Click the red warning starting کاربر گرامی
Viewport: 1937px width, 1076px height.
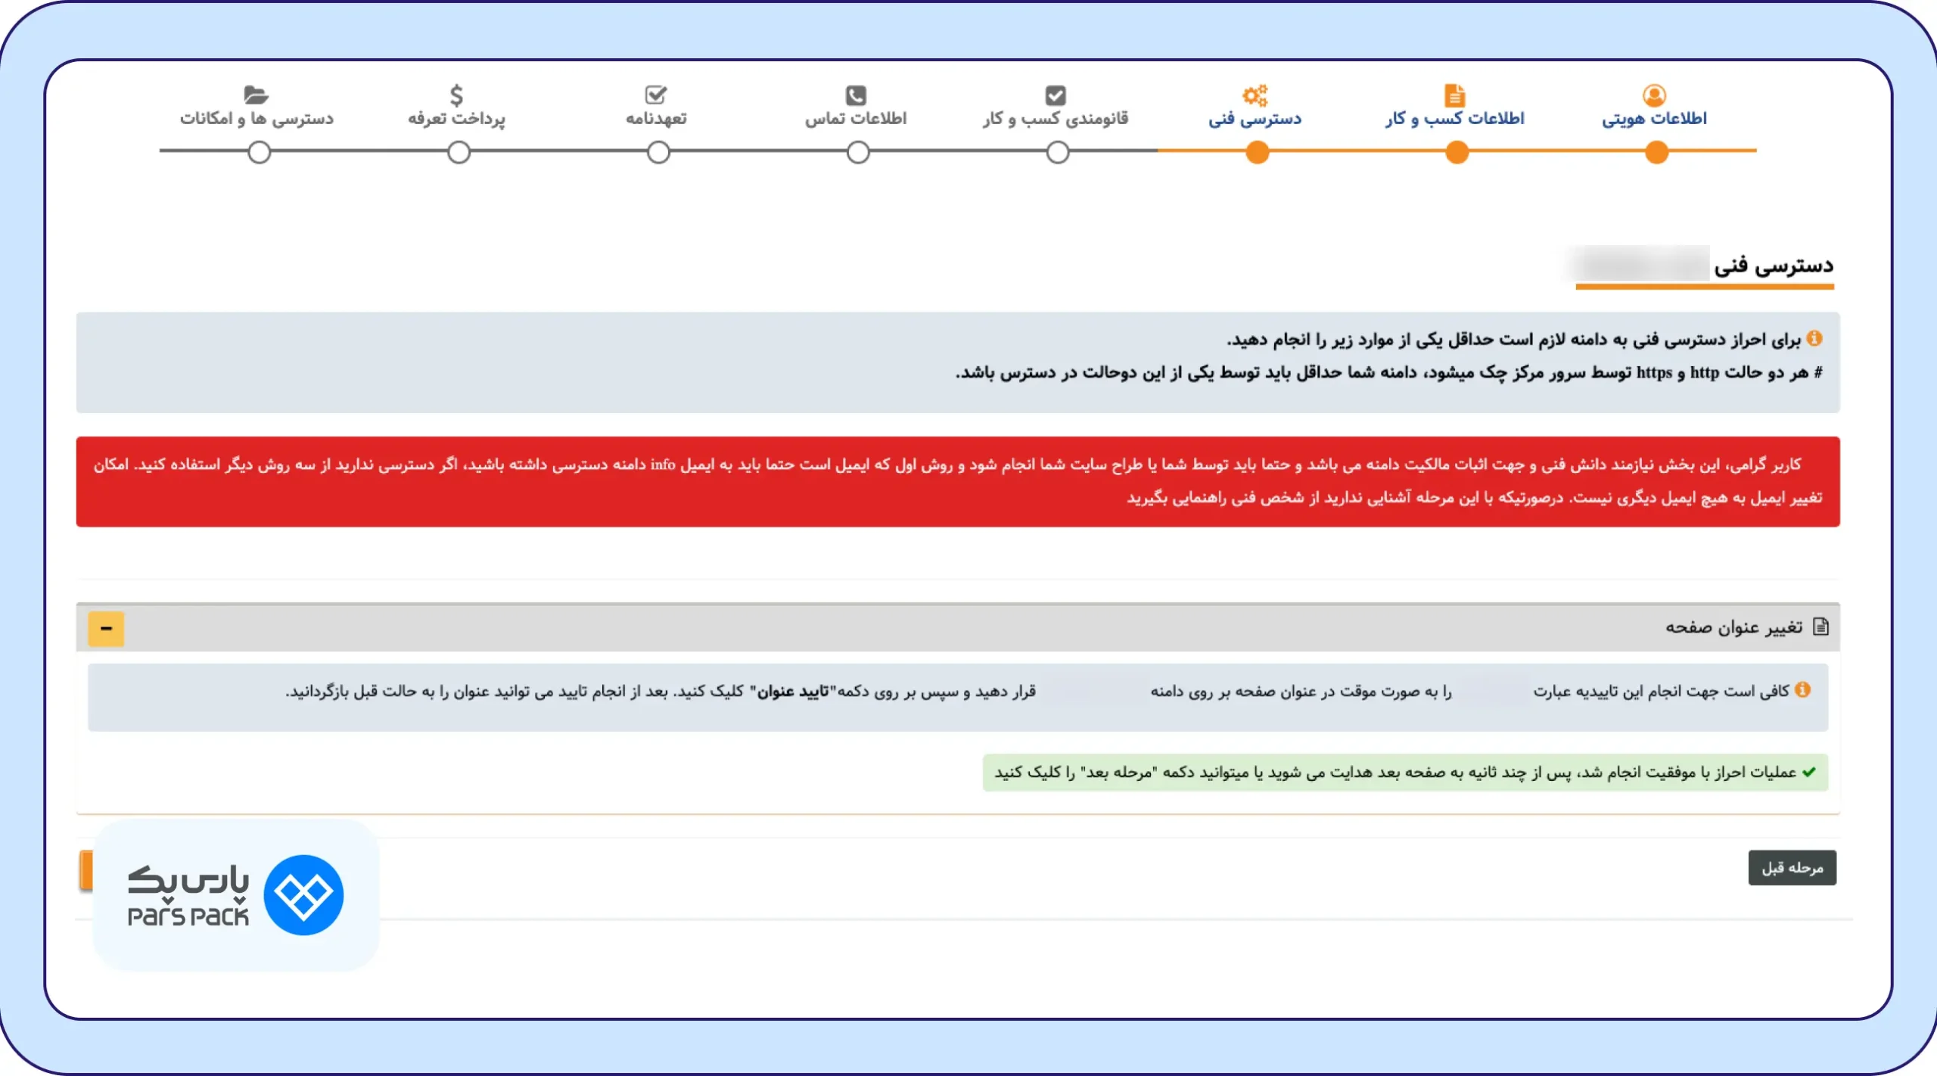point(958,481)
